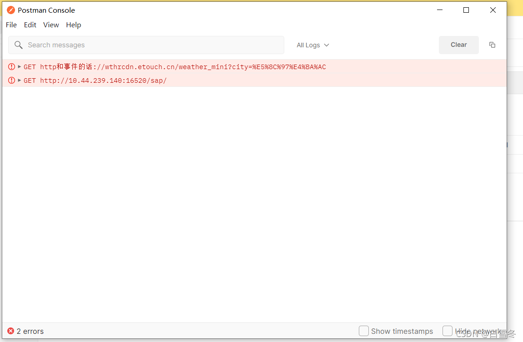Select the http://10.44.239.140:16520/sap/ URL text

tap(103, 80)
